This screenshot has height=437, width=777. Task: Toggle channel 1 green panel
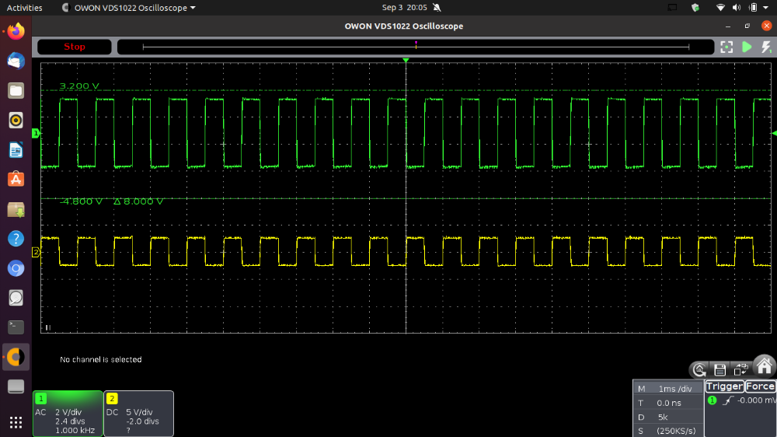[68, 414]
